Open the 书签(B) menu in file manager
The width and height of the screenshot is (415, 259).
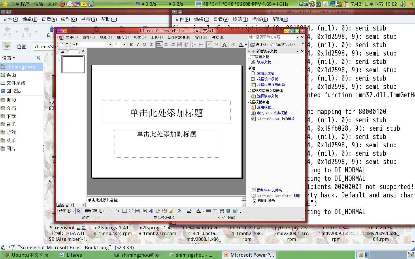[x=89, y=19]
